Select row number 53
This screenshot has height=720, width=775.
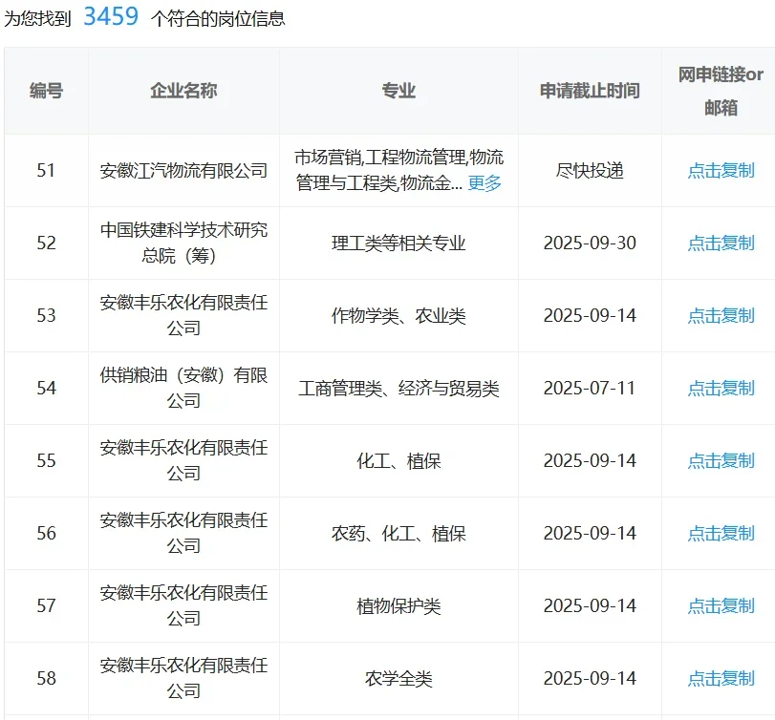pos(46,315)
